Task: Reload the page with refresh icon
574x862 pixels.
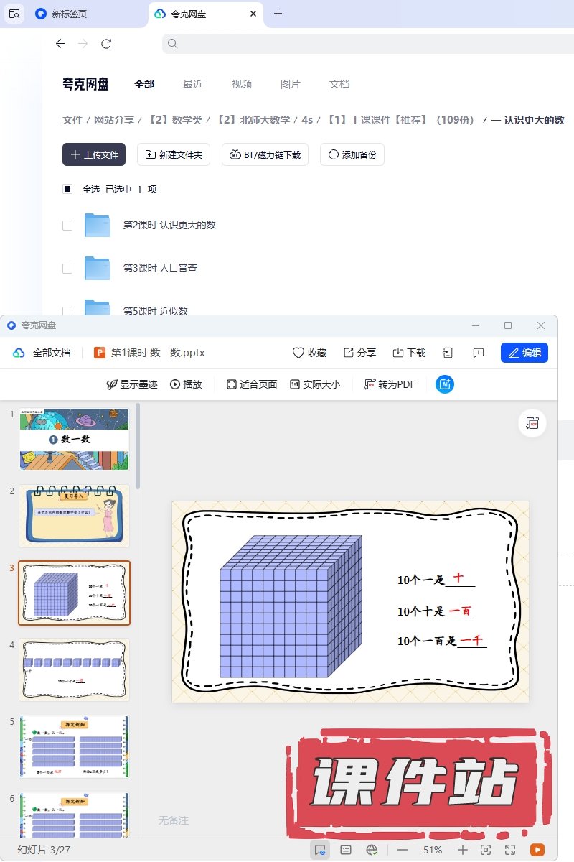Action: (x=106, y=44)
